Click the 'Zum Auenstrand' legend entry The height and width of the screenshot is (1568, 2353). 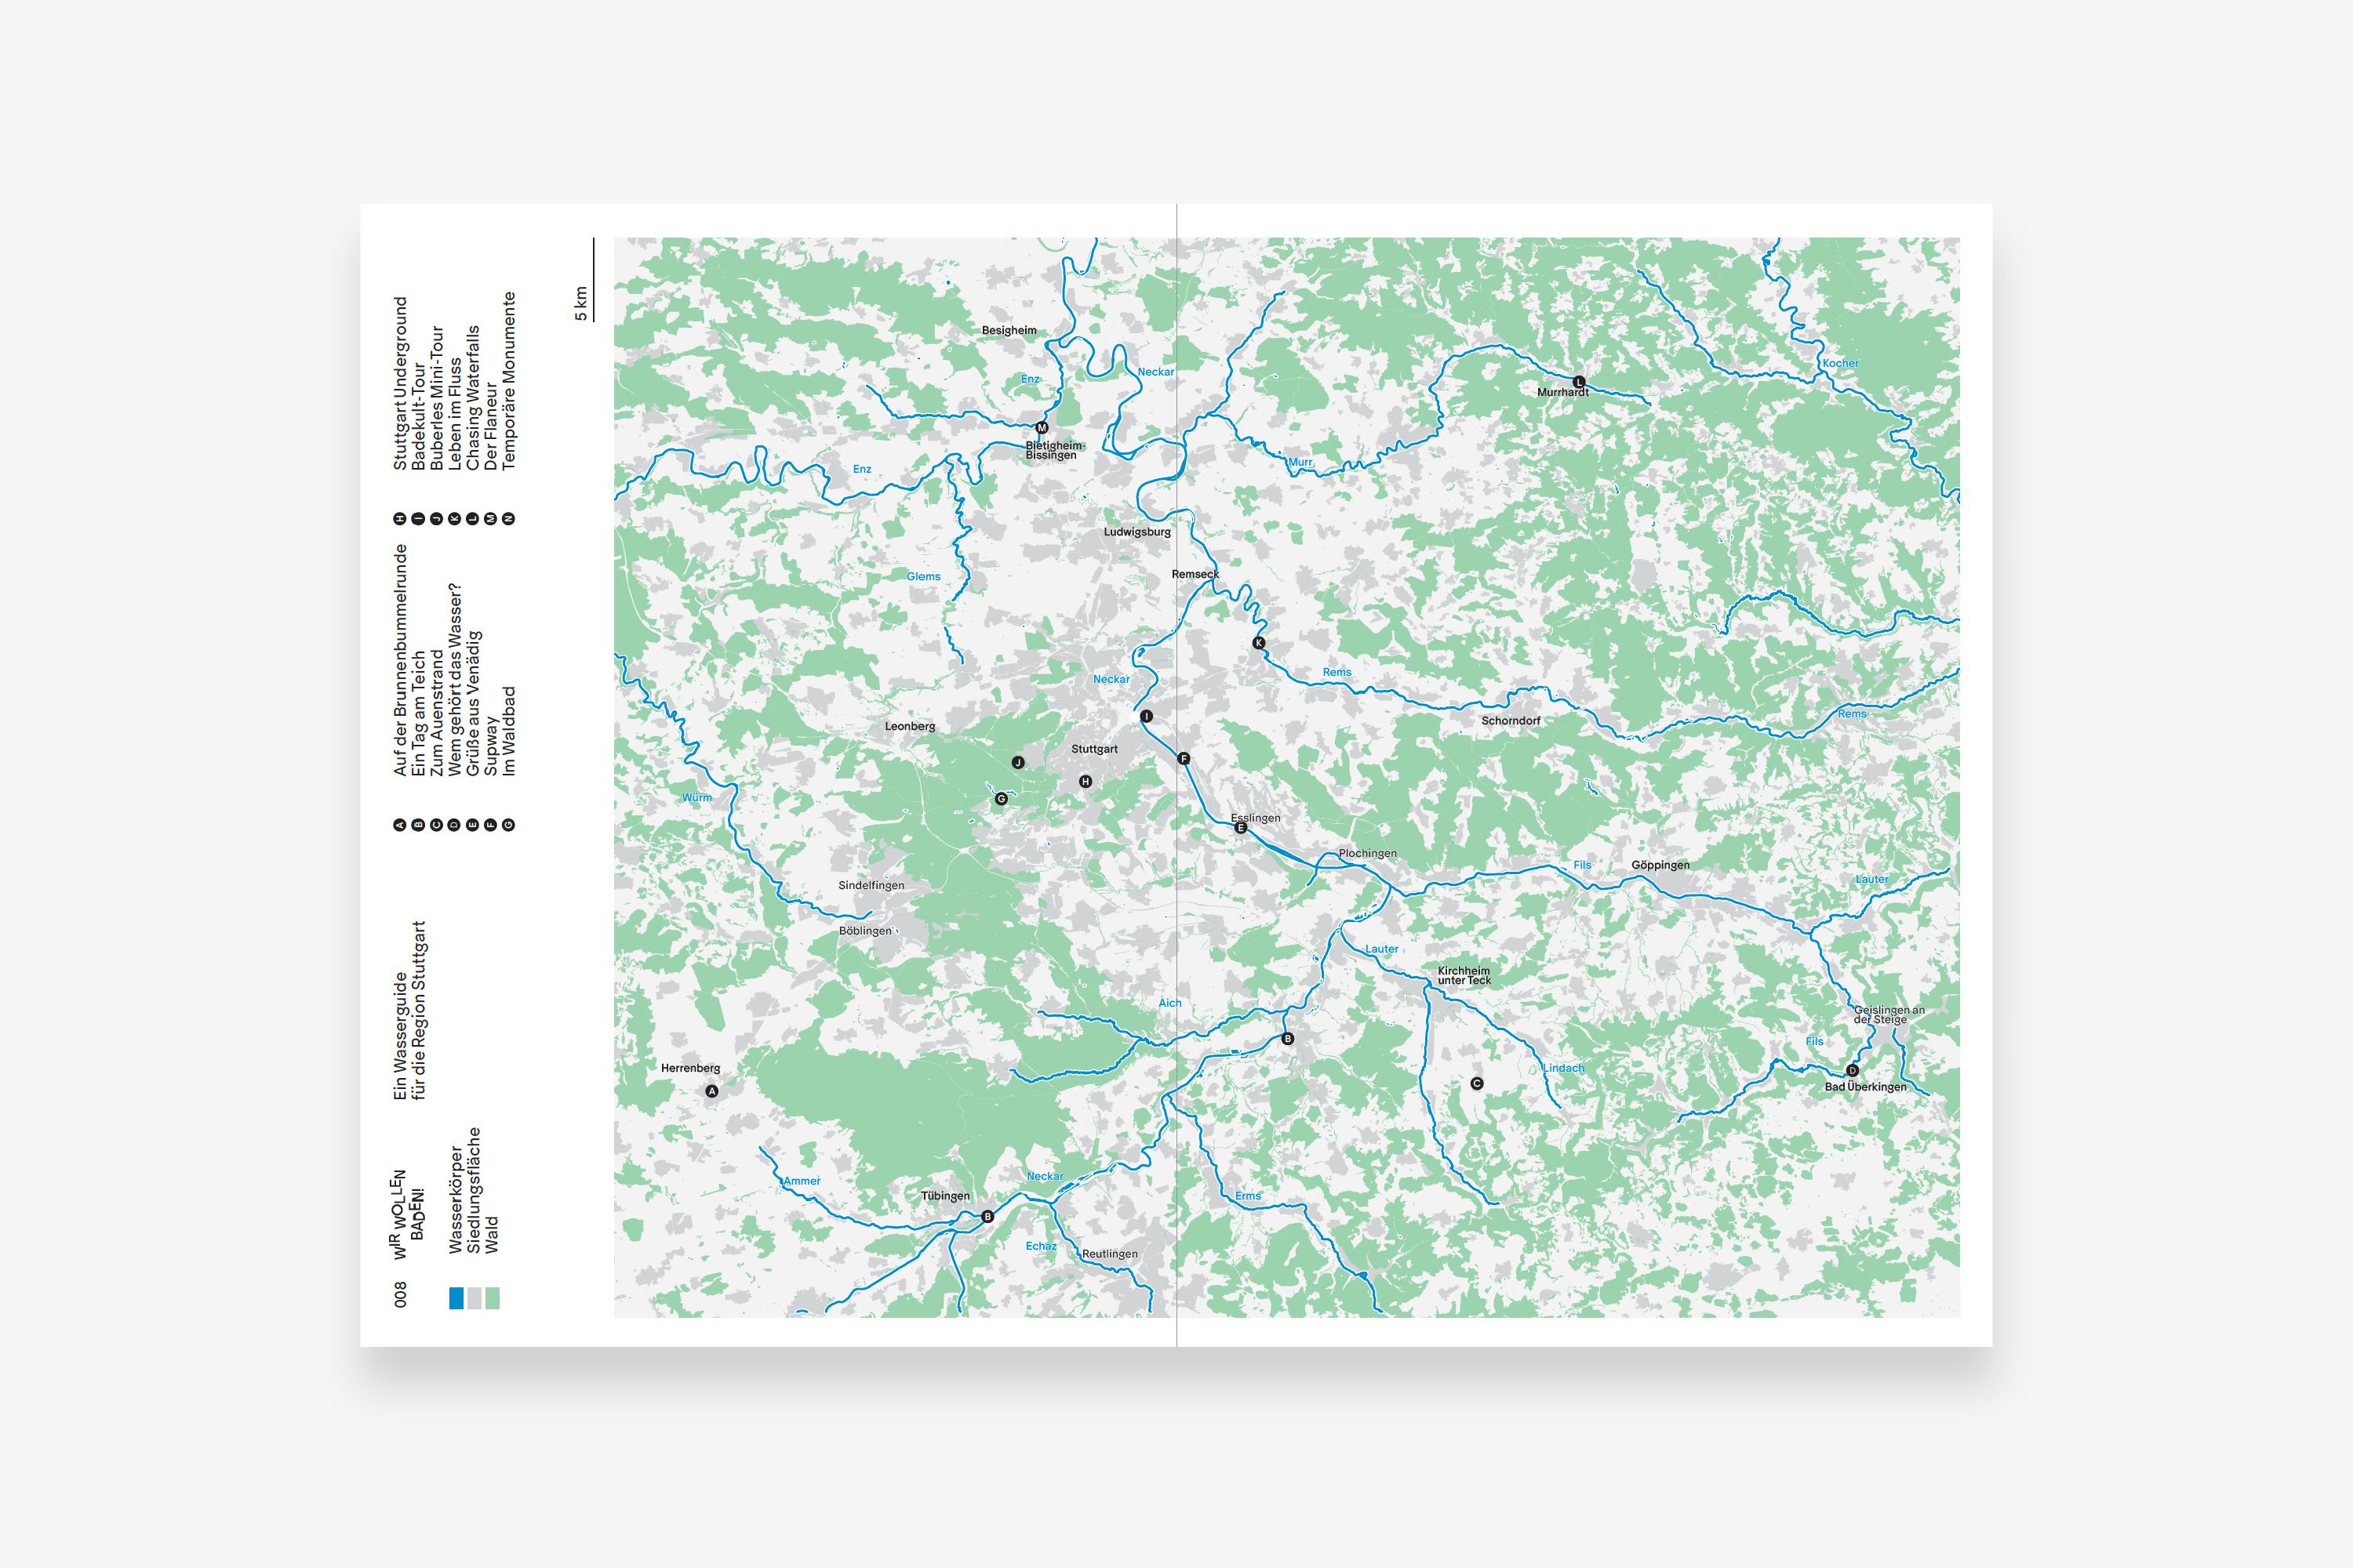click(x=436, y=713)
